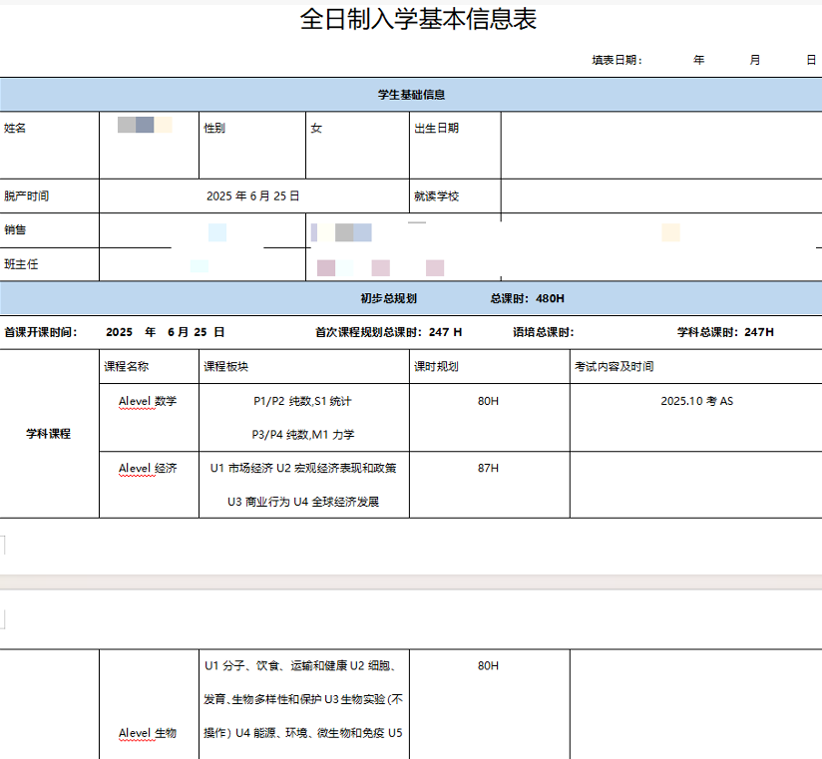Click the empty cell beside 就读学校
This screenshot has width=822, height=759.
pos(658,196)
